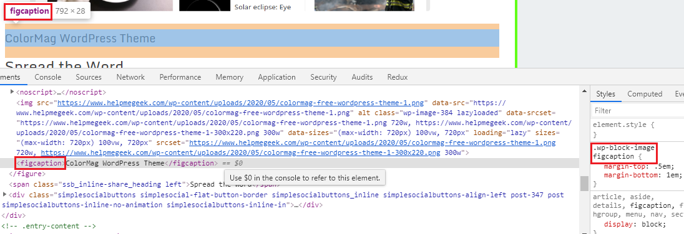The height and width of the screenshot is (234, 684).
Task: Select the Styles pane tab
Action: click(605, 94)
